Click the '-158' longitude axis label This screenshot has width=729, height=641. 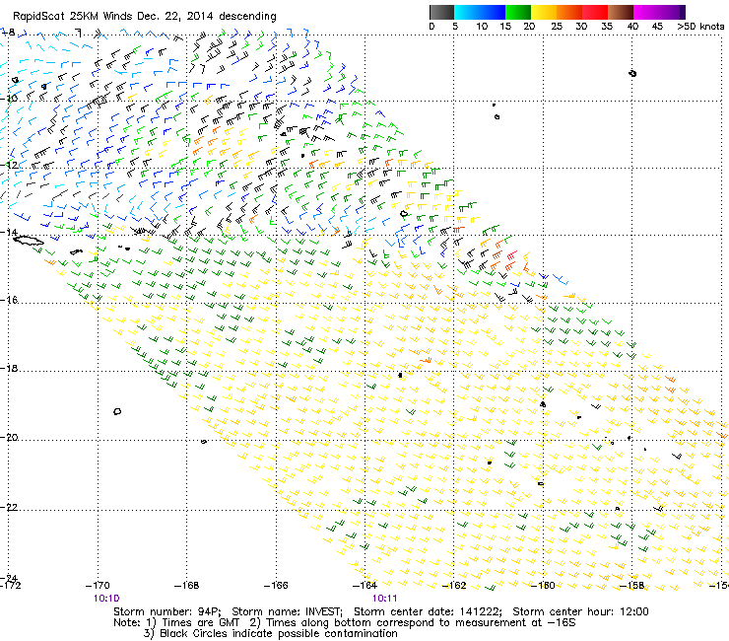click(631, 585)
